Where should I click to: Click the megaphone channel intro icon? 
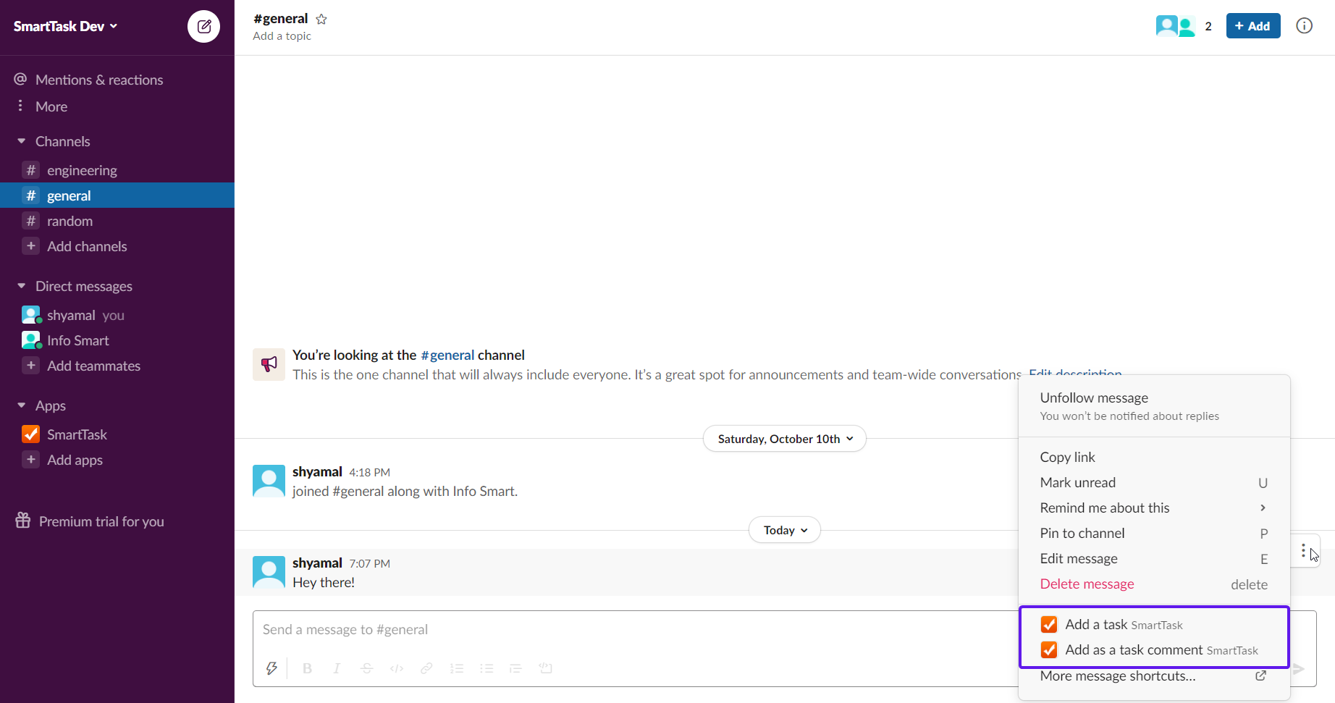point(269,364)
